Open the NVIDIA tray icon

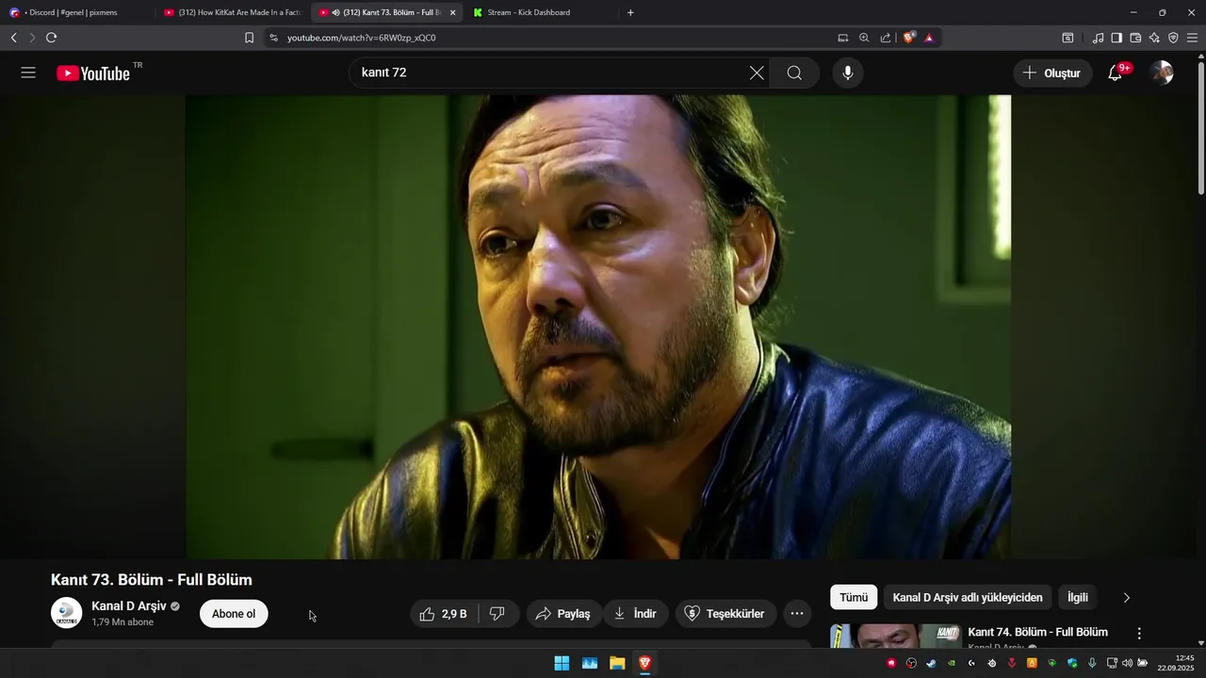coord(952,663)
